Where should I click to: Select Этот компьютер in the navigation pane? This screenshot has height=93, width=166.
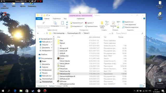[x=45, y=58]
